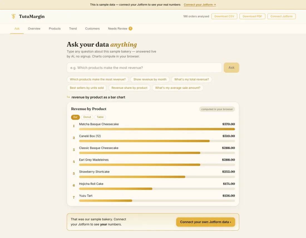
Task: Switch chart view to Table
Action: pyautogui.click(x=100, y=117)
